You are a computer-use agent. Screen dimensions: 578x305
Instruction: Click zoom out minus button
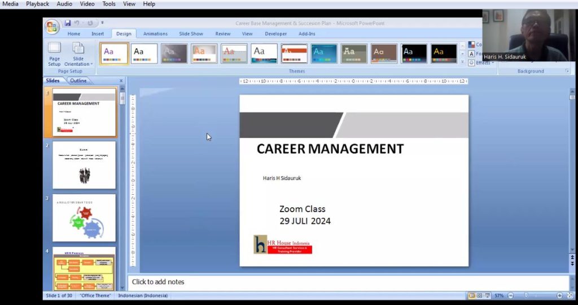(510, 295)
